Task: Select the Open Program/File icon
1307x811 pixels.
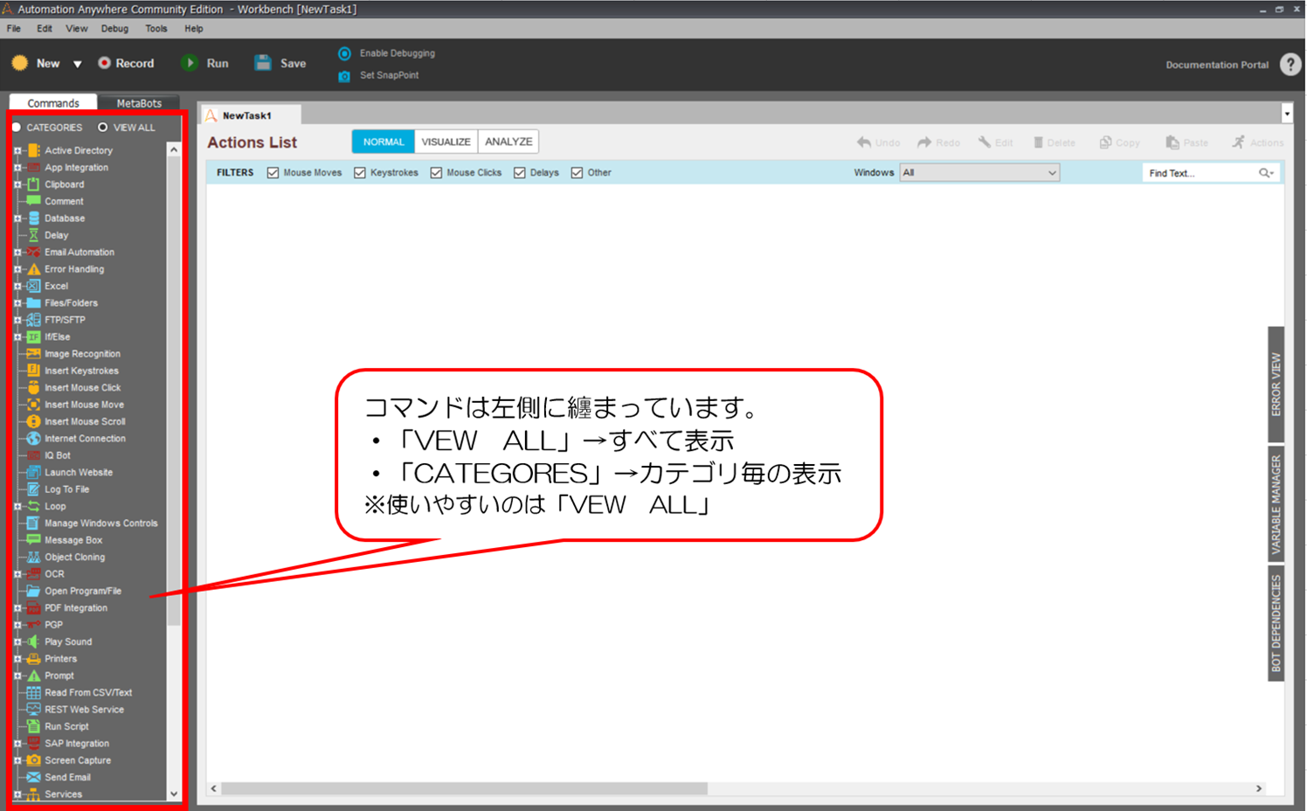Action: tap(33, 591)
